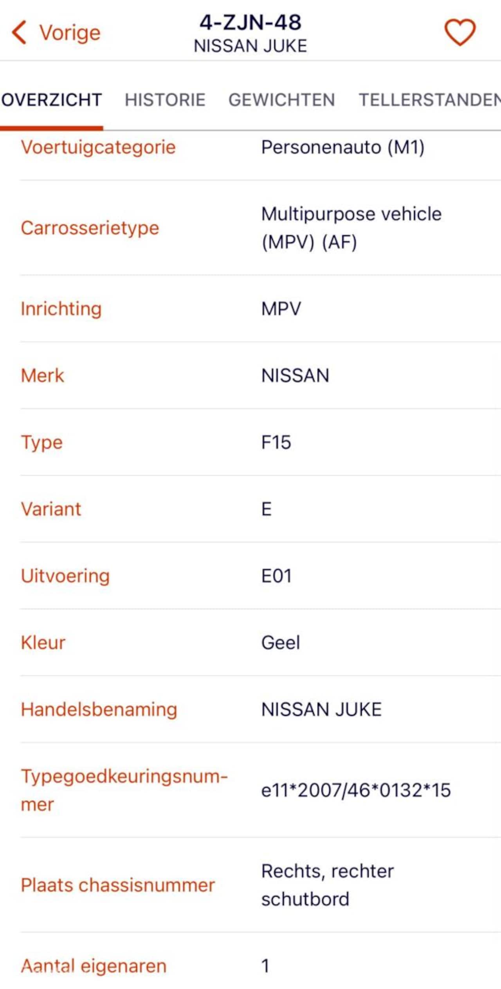Tap the Uitvoering E01 value
The width and height of the screenshot is (501, 989).
tap(276, 576)
